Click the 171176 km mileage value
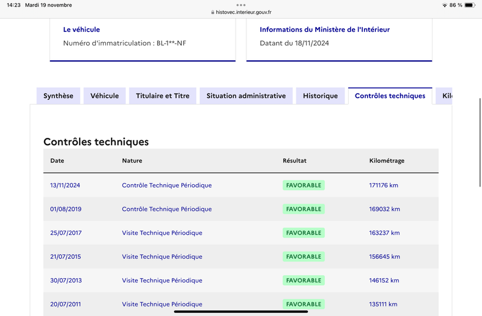Viewport: 482px width, 316px height. [384, 185]
